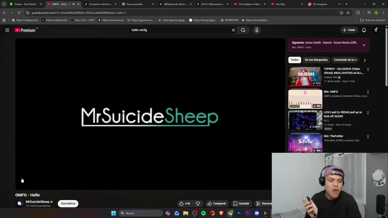Image resolution: width=388 pixels, height=218 pixels.
Task: Open the TOPBOY - SALSEROS thumbnail
Action: pos(305,76)
